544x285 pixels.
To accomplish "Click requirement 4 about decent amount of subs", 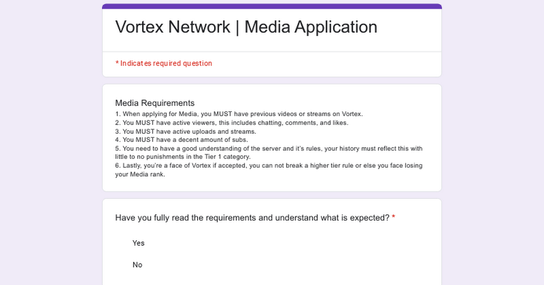I will point(181,140).
